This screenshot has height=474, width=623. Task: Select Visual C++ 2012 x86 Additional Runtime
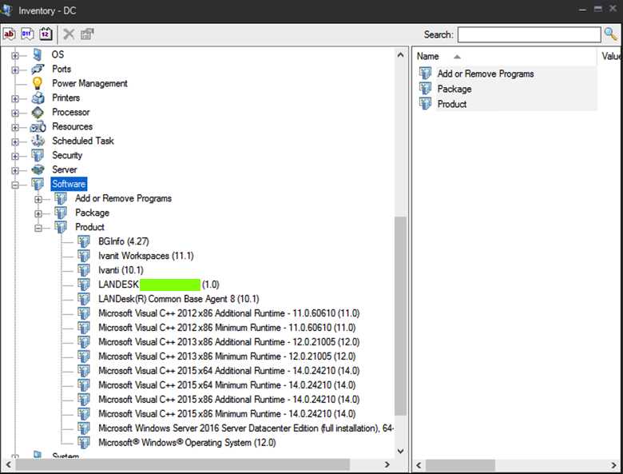click(229, 313)
